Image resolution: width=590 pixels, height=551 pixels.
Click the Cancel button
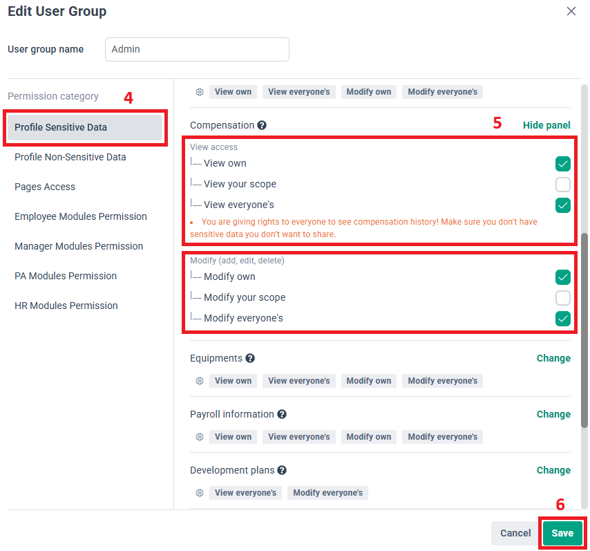click(515, 533)
